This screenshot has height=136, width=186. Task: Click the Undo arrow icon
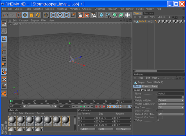tap(6, 15)
